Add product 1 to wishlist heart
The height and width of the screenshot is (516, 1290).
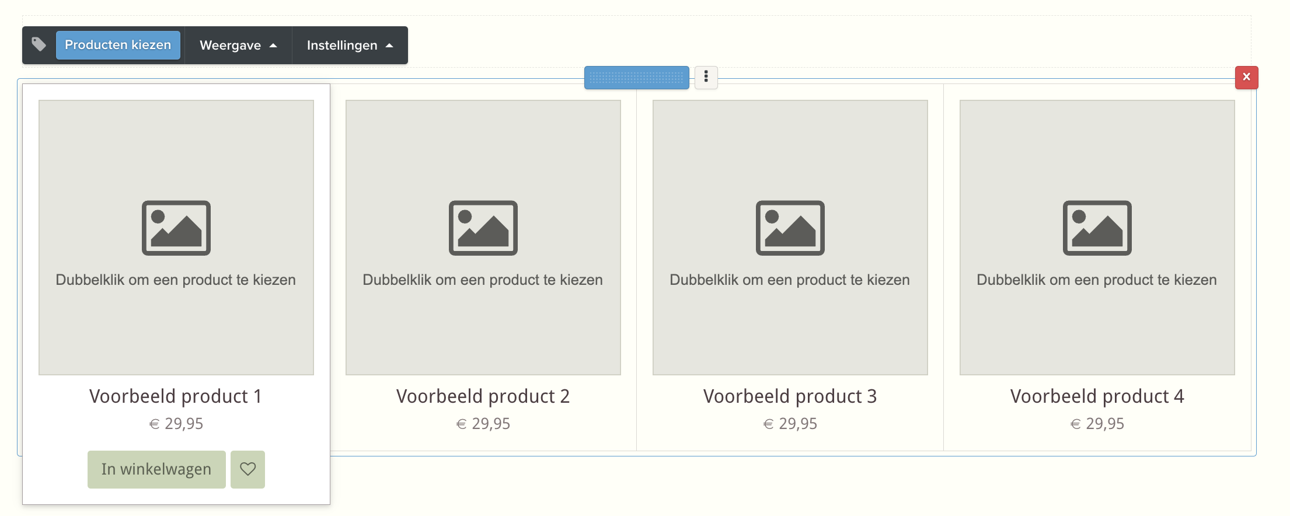247,469
